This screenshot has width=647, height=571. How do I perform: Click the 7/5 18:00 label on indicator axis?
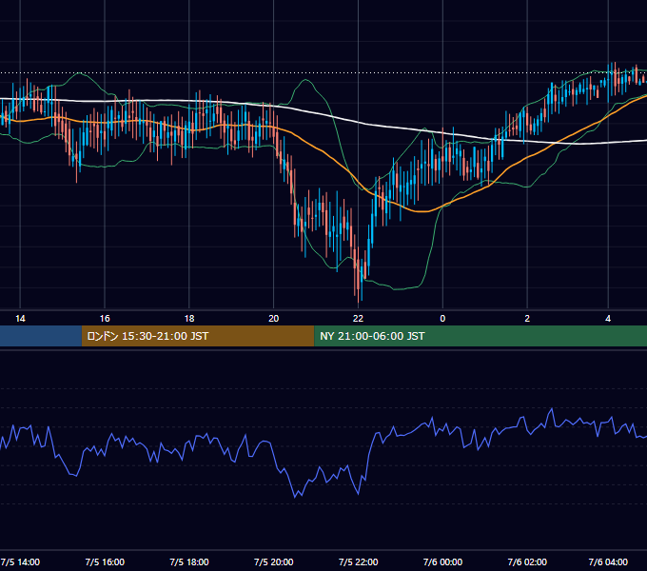(x=189, y=561)
